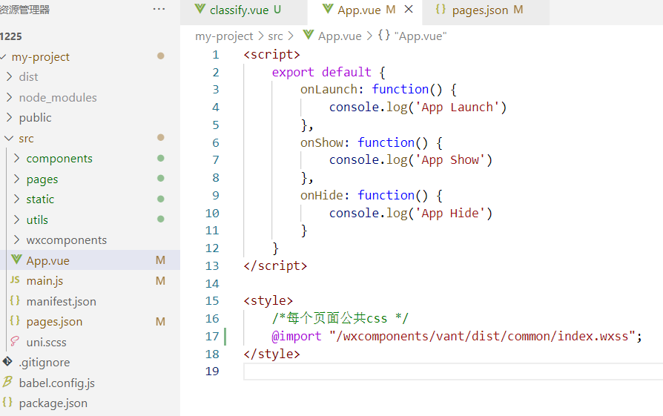Open pages.json from the file tree

point(90,321)
